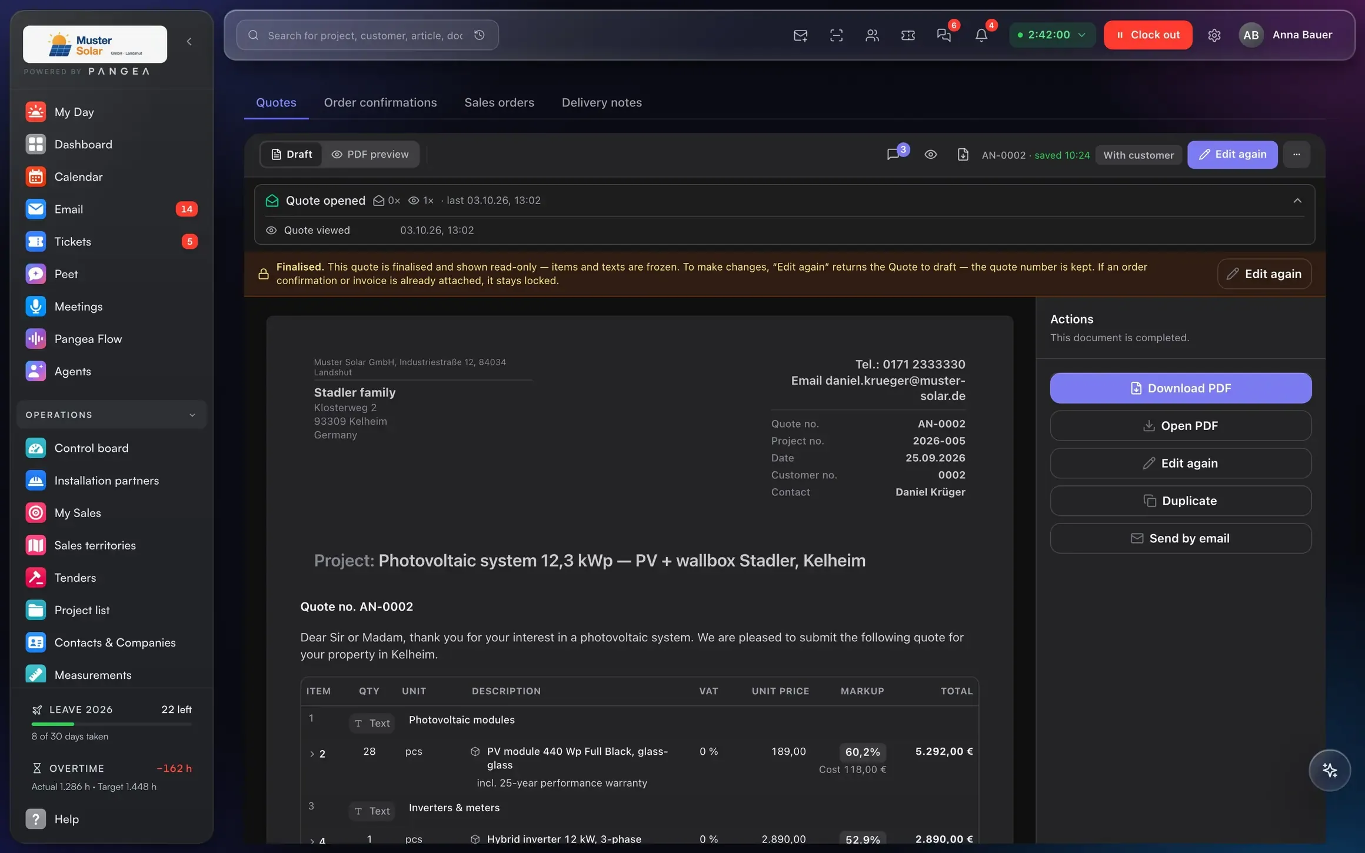This screenshot has height=853, width=1365.
Task: Click Open PDF button
Action: pyautogui.click(x=1180, y=425)
